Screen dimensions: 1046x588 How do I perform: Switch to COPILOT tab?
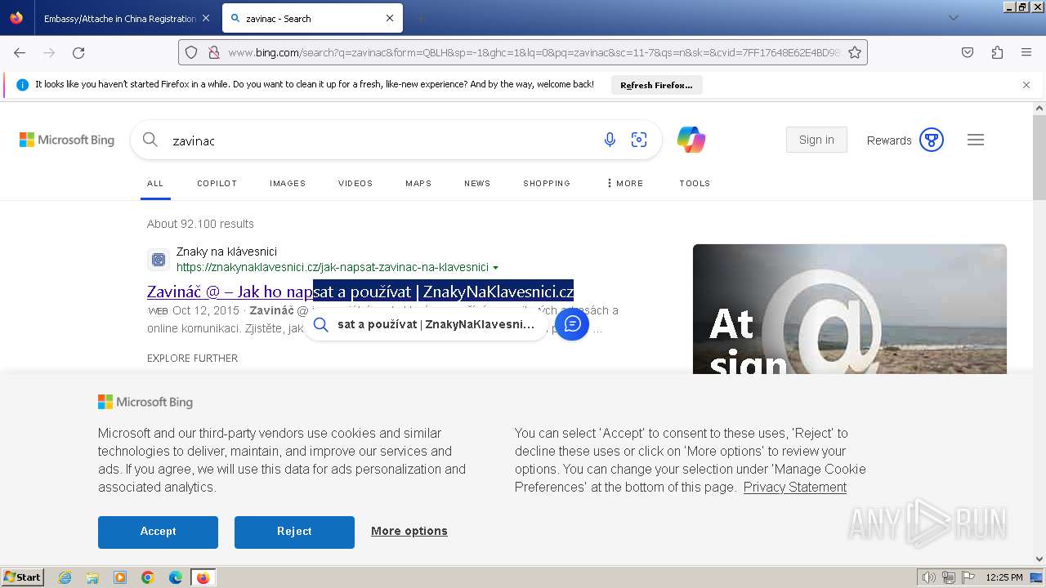point(217,183)
